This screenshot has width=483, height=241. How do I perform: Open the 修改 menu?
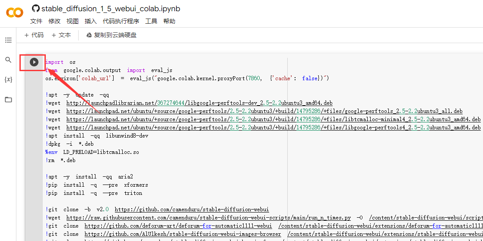coord(54,21)
